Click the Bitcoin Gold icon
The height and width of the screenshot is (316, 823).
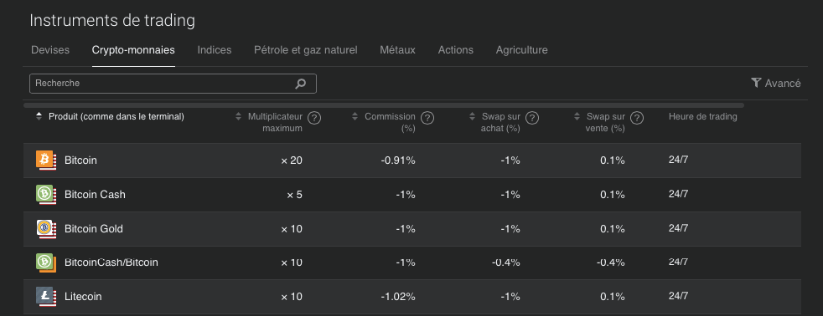[x=46, y=228]
